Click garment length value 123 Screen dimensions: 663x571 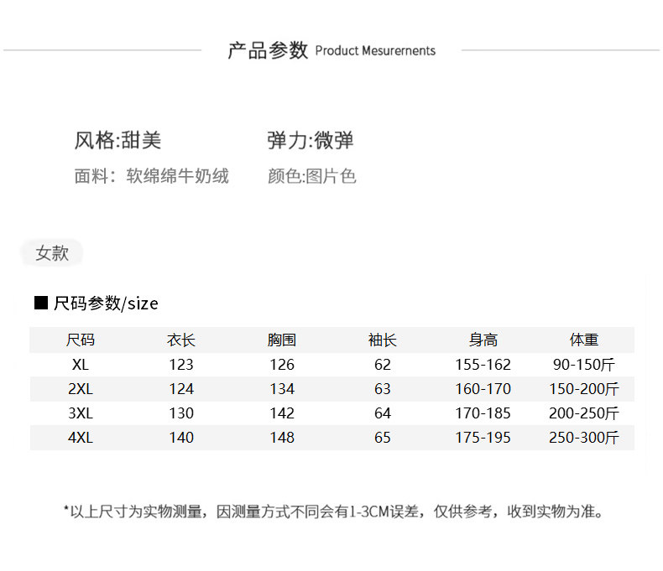click(x=181, y=365)
